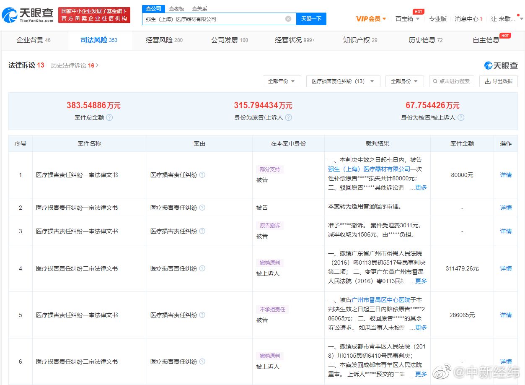
Task: Click the 天眼查 logo beside 法律诉讼 section
Action: coord(501,65)
